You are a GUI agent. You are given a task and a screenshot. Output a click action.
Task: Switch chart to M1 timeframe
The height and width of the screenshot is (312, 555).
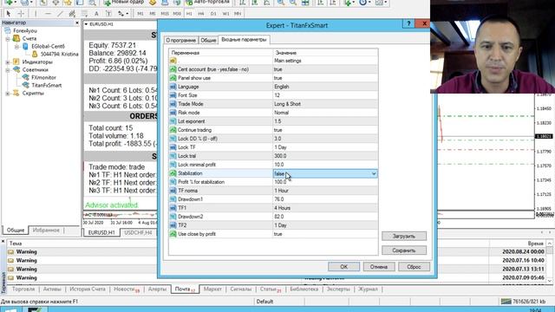(140, 14)
